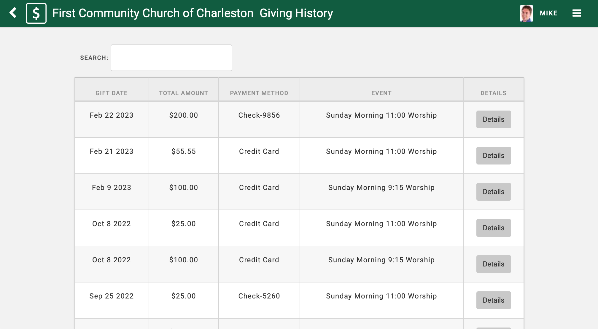Click the MIKE username label
Image resolution: width=598 pixels, height=329 pixels.
pos(548,13)
